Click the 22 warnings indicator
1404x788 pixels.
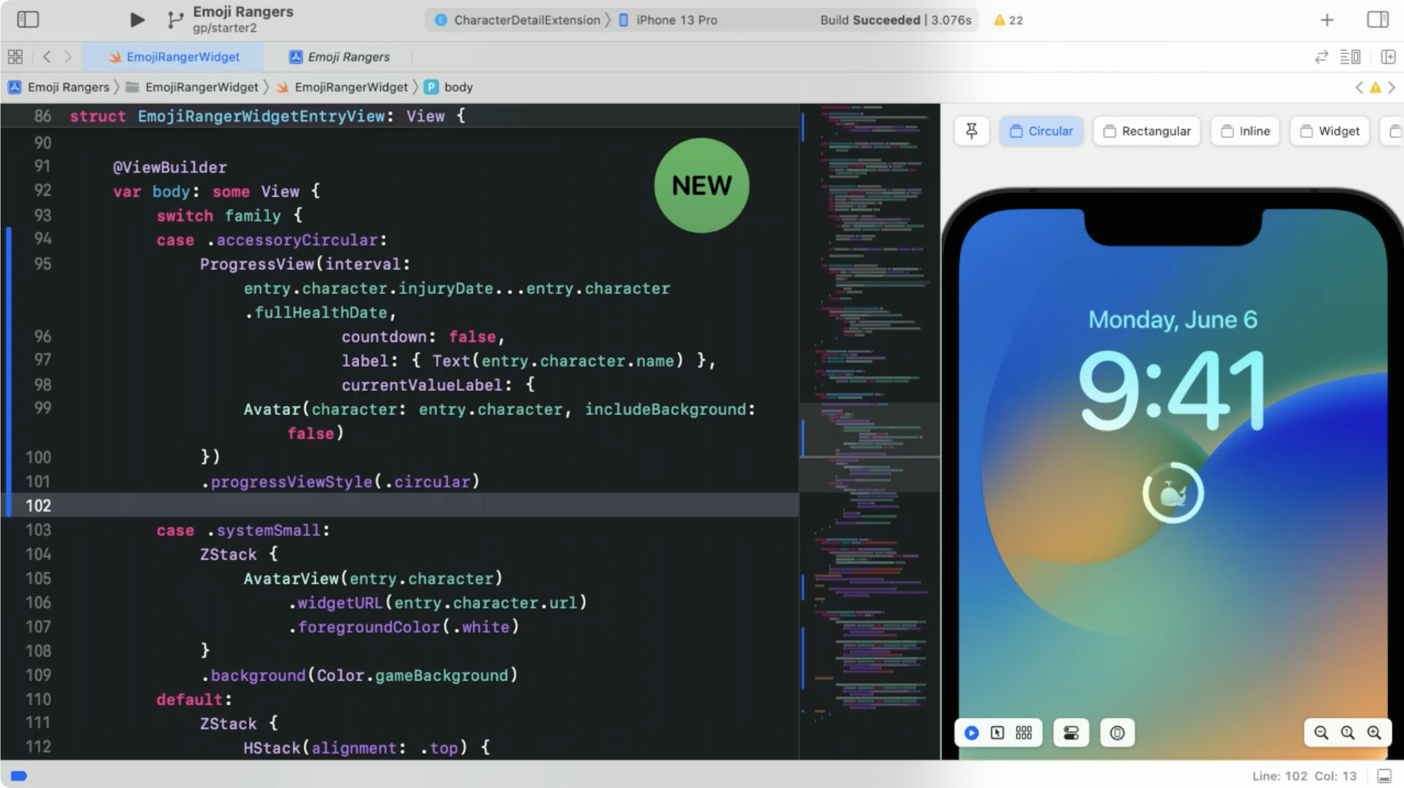click(1008, 20)
